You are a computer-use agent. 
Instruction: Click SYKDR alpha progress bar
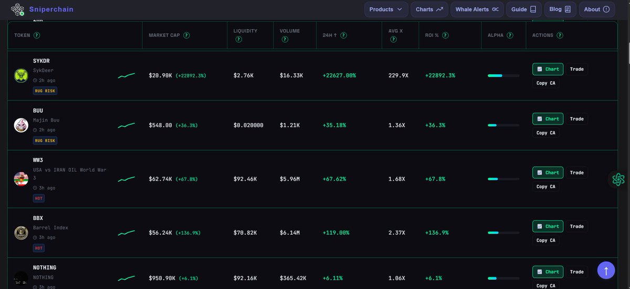tap(503, 76)
